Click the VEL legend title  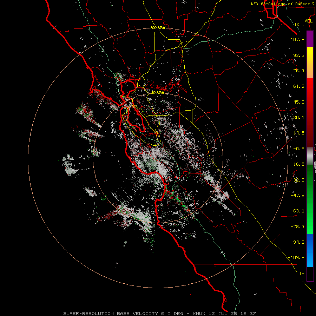(309, 21)
